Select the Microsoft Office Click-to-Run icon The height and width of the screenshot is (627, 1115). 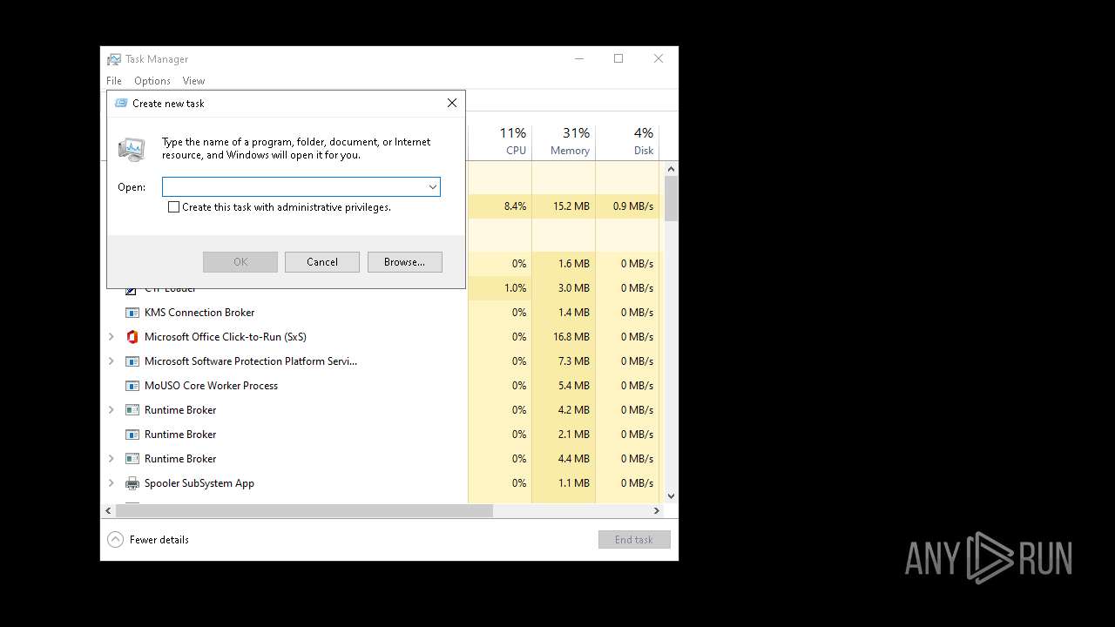click(x=132, y=337)
